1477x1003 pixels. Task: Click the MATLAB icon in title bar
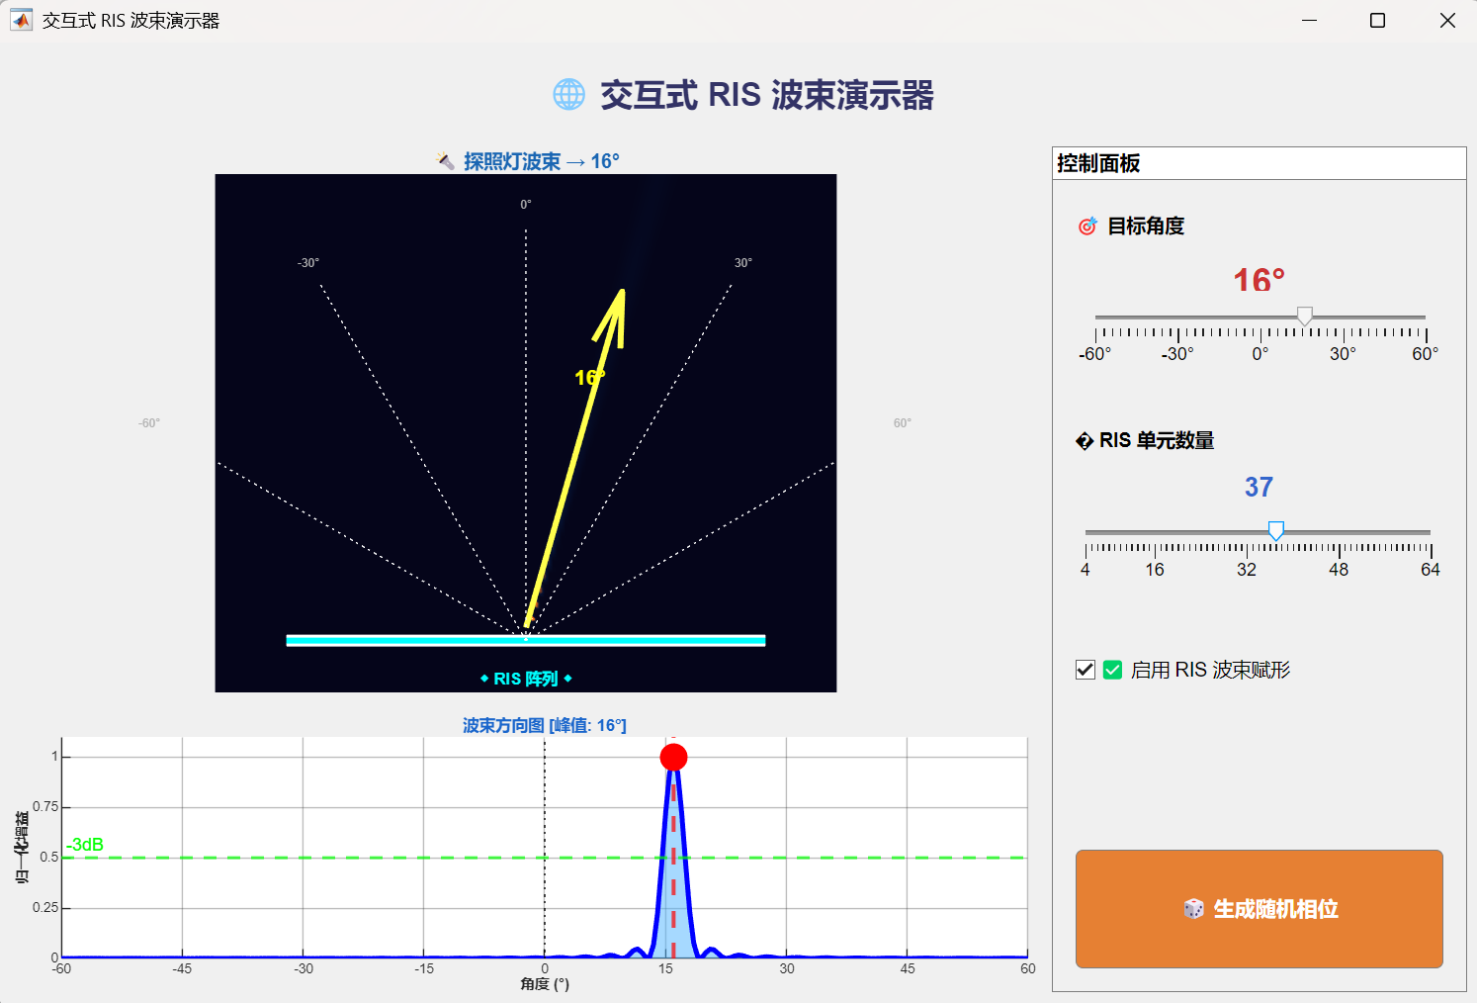pos(21,20)
